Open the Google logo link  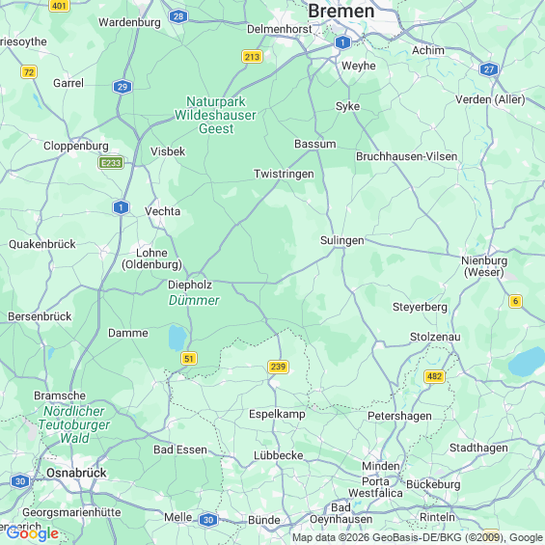[x=33, y=533]
